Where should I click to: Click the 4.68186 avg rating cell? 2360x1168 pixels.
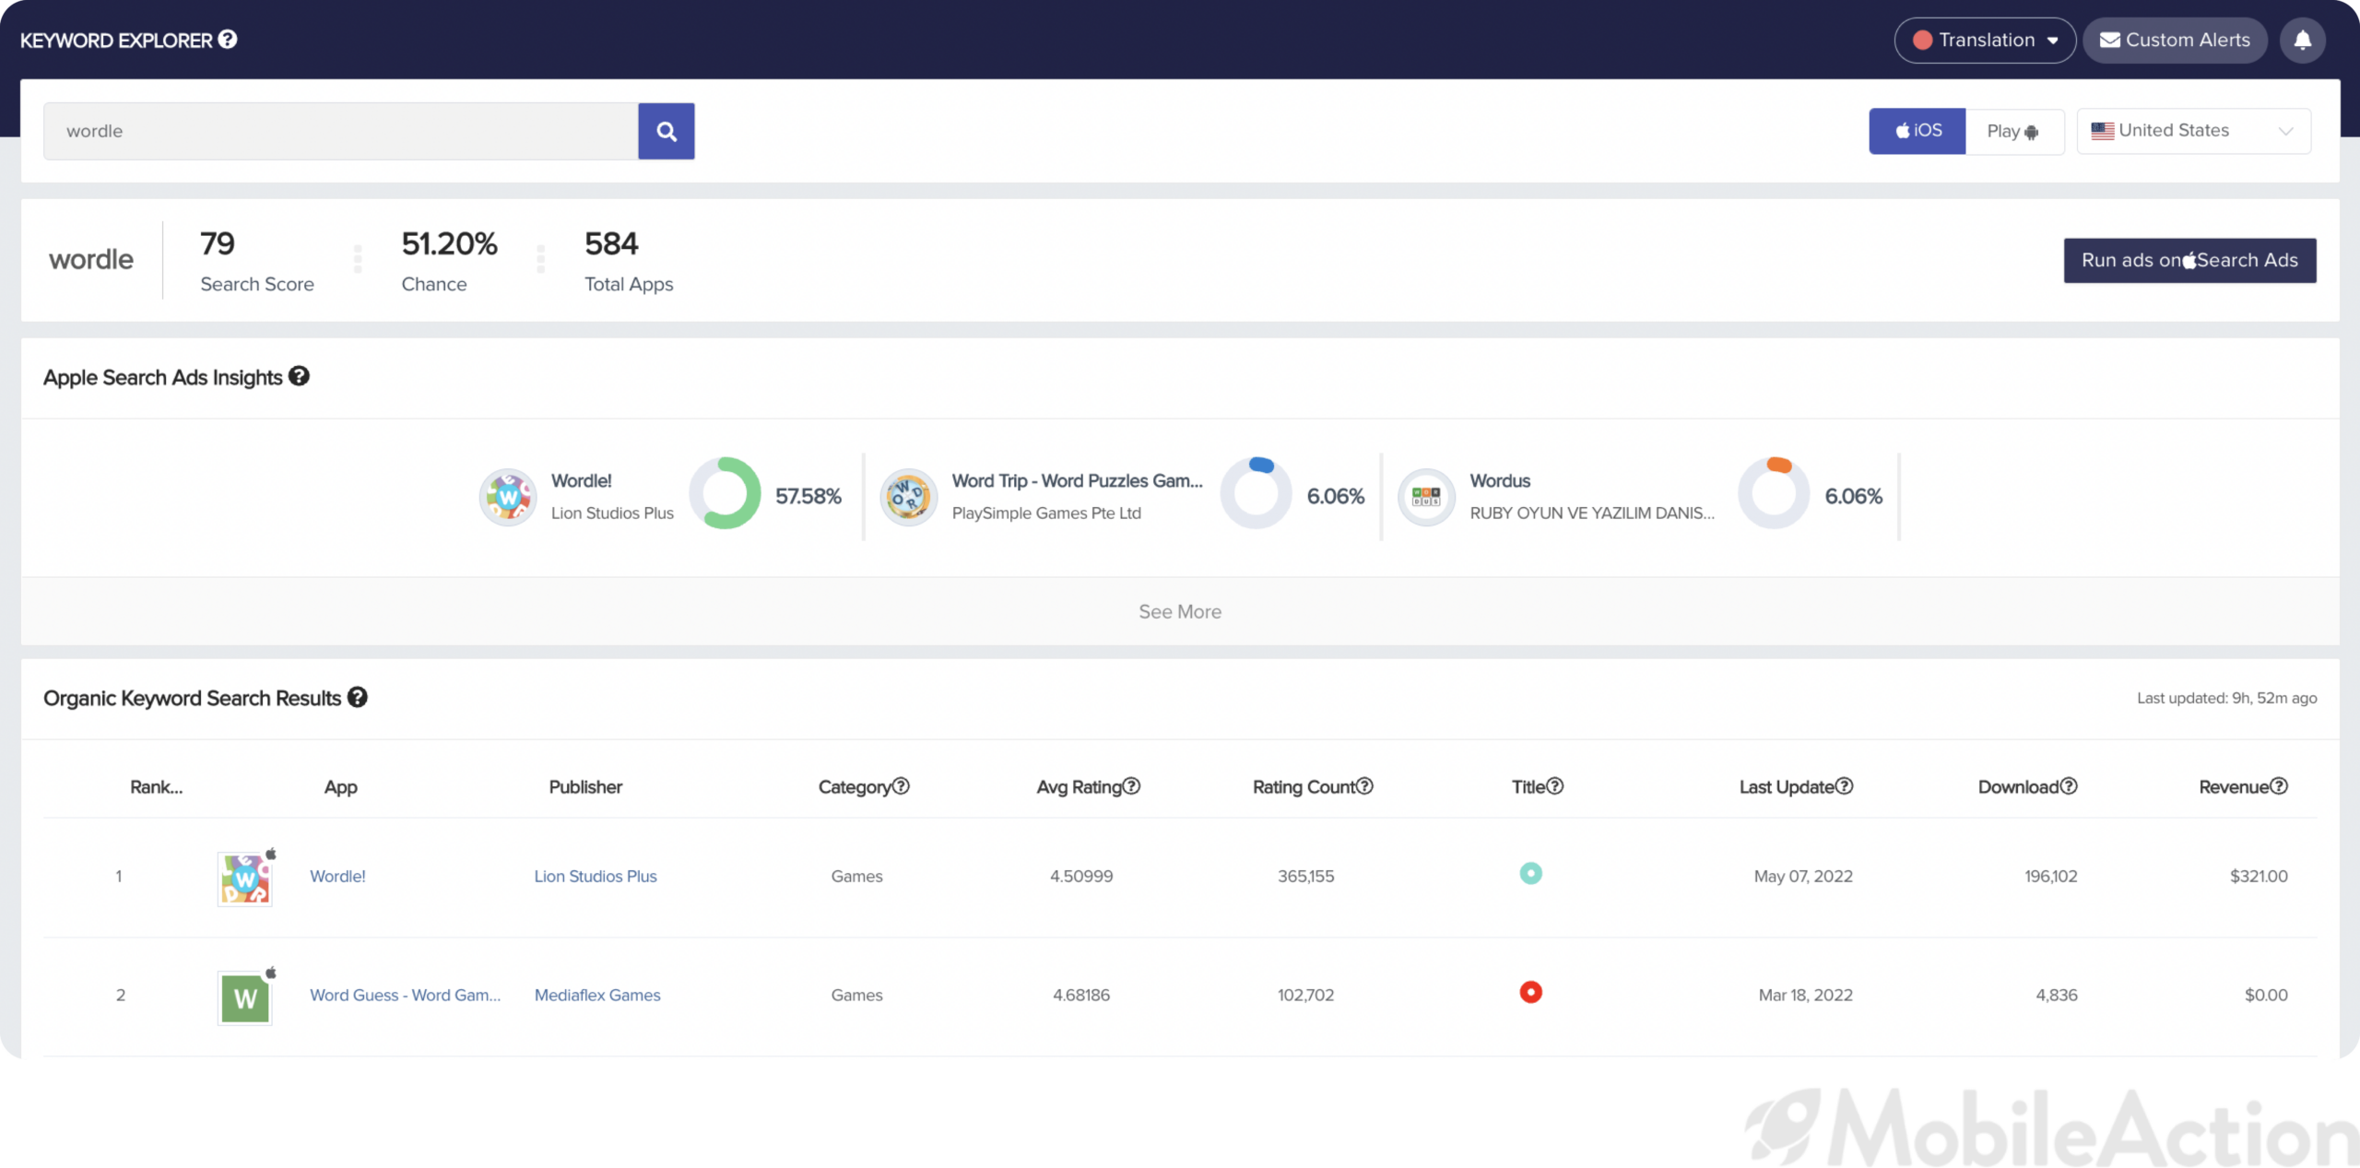point(1081,995)
